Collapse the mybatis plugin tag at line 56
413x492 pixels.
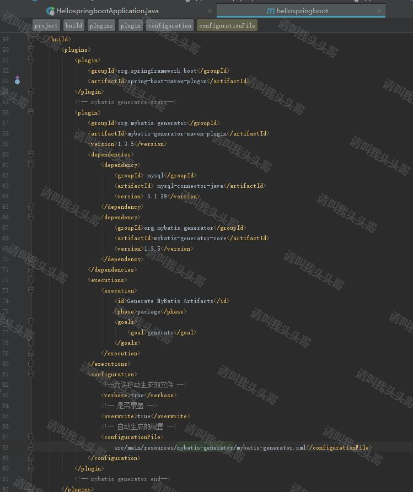click(31, 112)
